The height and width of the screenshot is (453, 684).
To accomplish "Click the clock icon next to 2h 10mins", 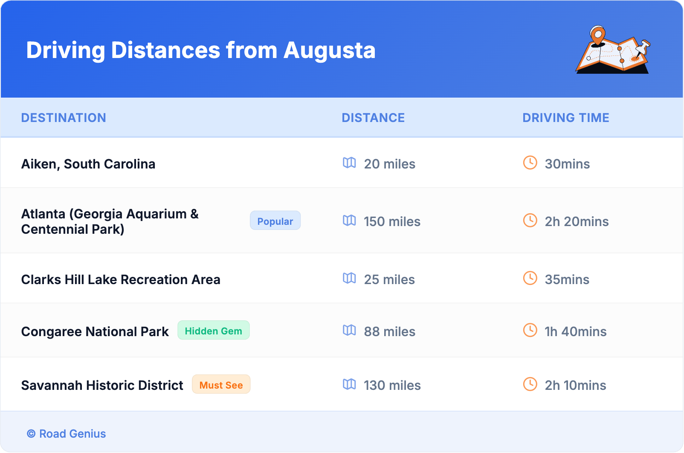I will point(530,384).
